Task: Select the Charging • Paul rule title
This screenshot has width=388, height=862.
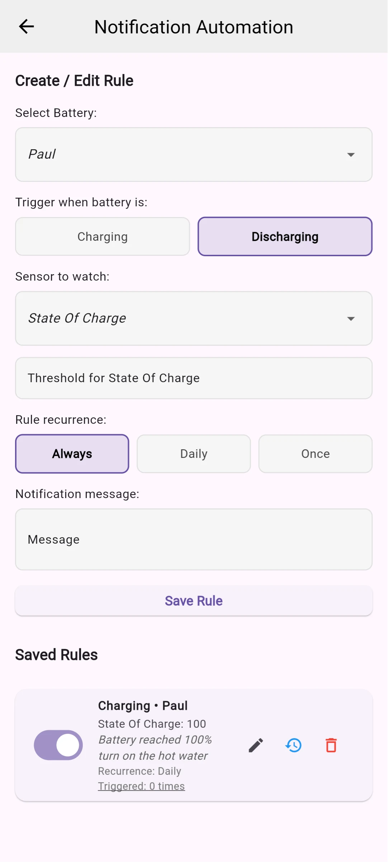Action: pyautogui.click(x=143, y=706)
